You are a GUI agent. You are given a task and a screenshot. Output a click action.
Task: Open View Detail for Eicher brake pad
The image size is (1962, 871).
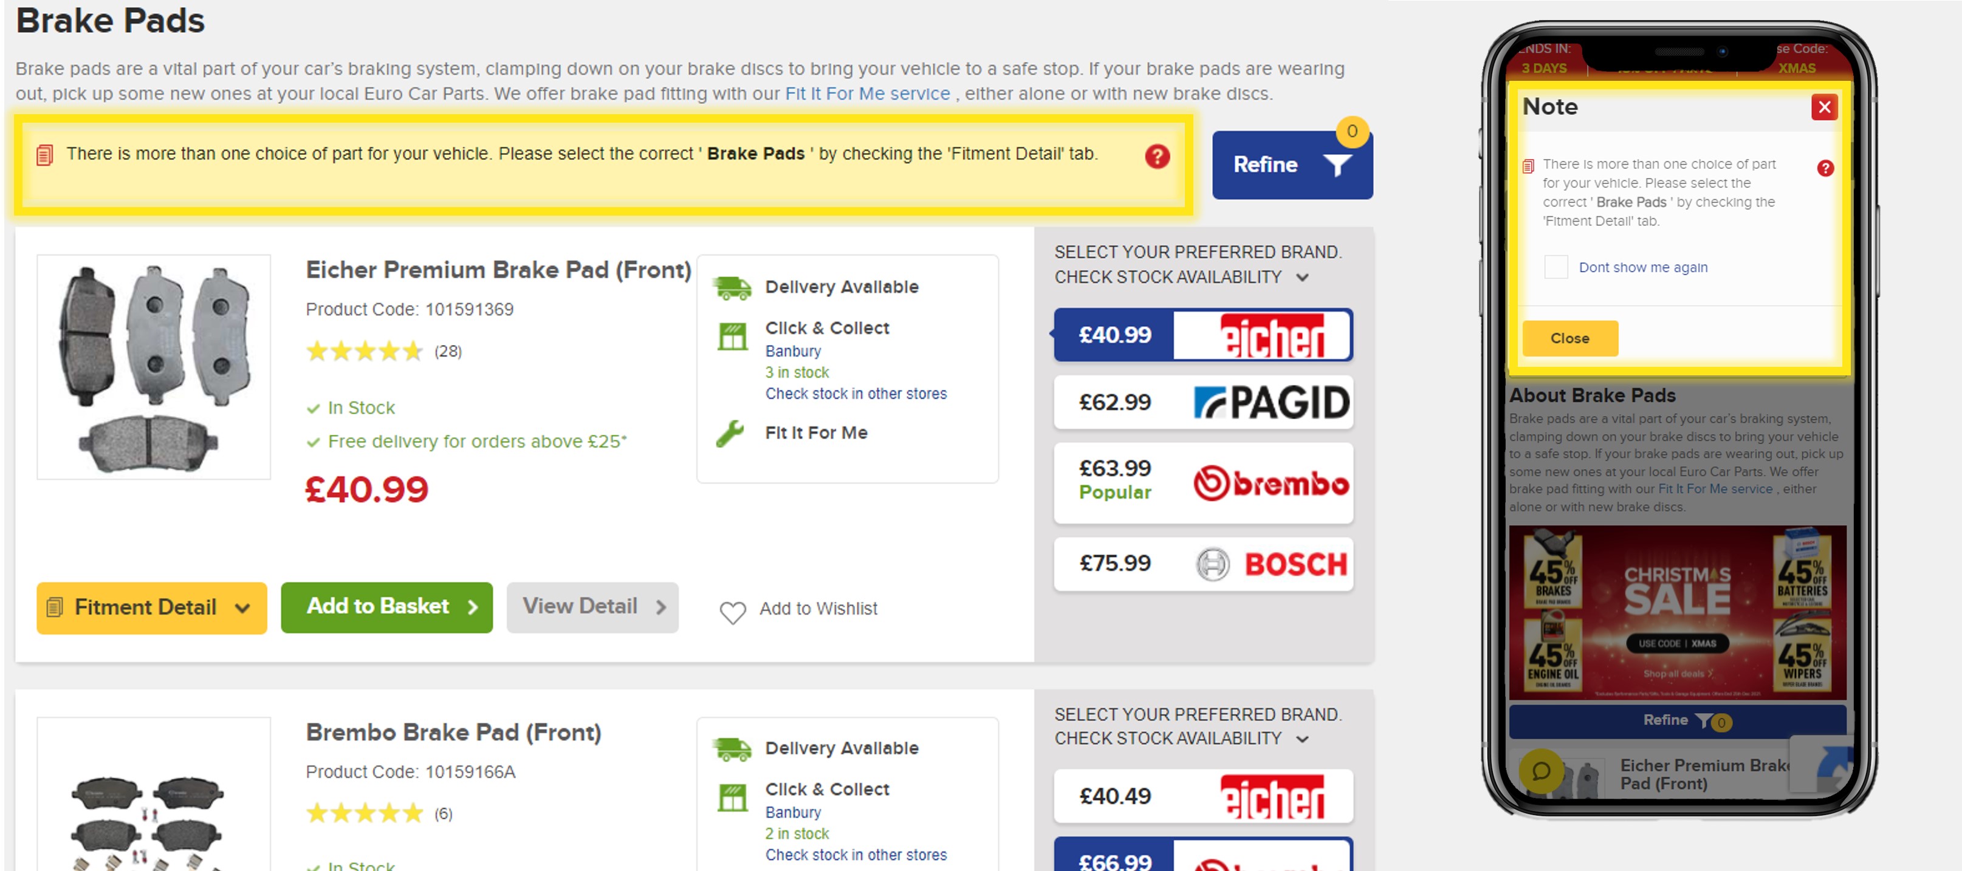(x=592, y=607)
